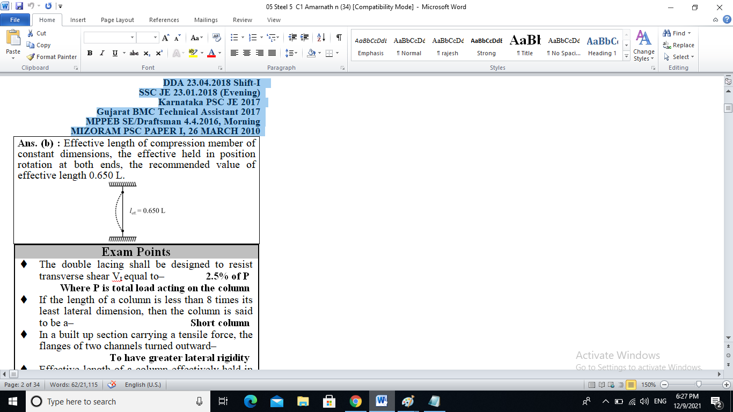Apply strikethrough formatting
The width and height of the screenshot is (733, 412).
click(134, 53)
